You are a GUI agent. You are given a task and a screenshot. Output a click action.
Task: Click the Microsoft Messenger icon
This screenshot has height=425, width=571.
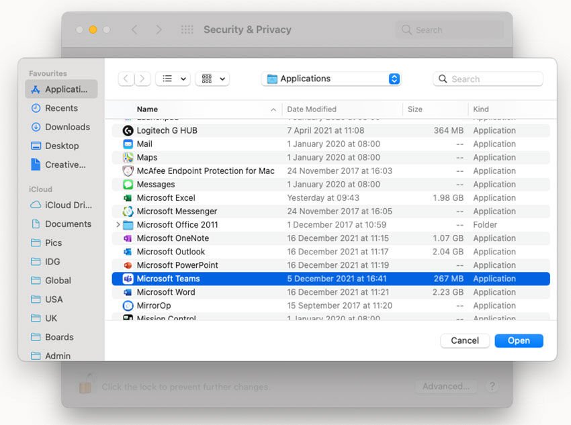[128, 211]
